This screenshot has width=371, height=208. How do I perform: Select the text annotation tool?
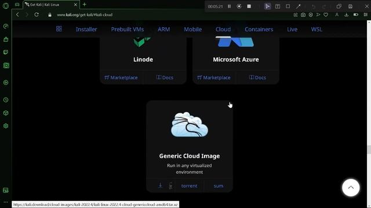pos(278,6)
